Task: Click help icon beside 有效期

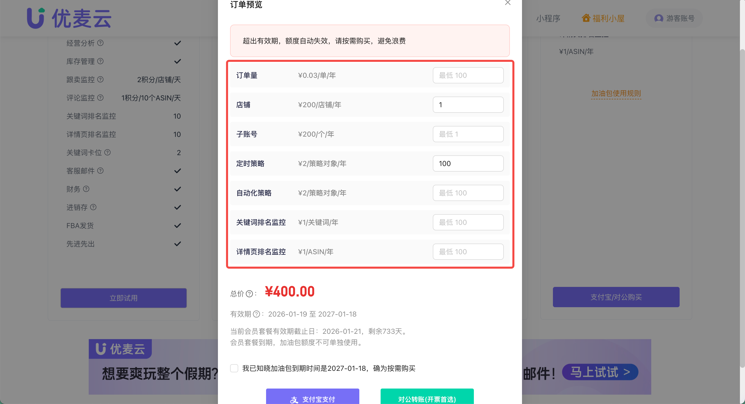Action: coord(256,314)
